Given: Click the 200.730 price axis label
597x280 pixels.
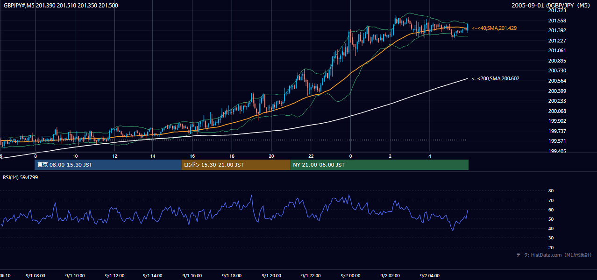Looking at the screenshot, I should pyautogui.click(x=557, y=70).
